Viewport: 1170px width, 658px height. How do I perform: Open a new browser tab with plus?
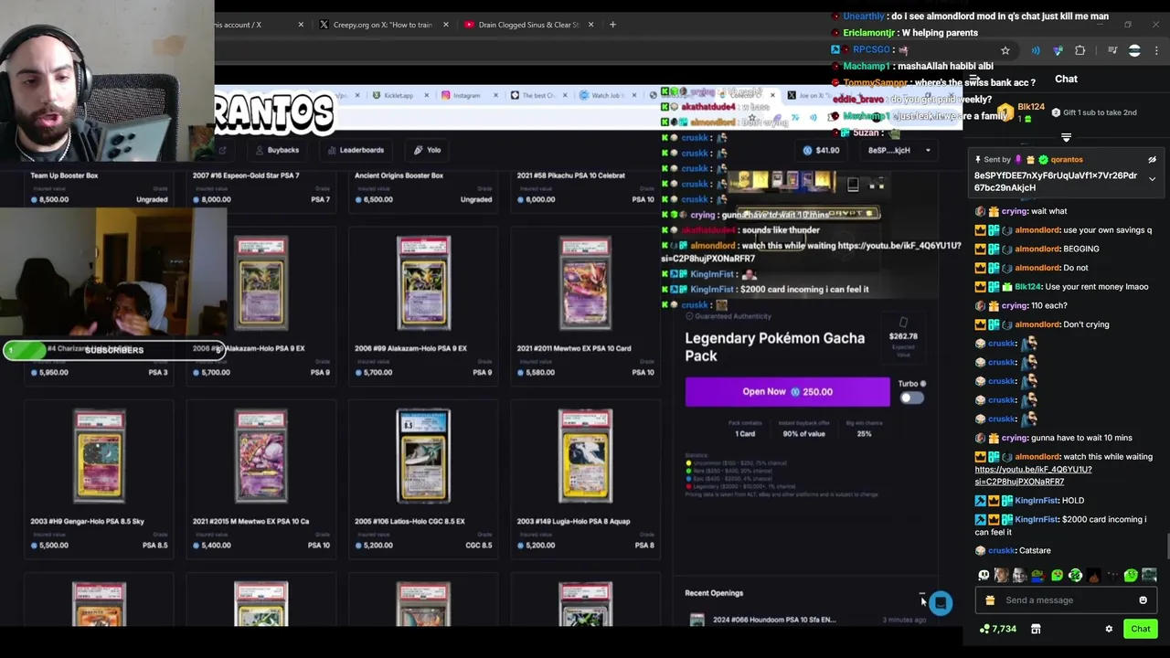point(612,25)
